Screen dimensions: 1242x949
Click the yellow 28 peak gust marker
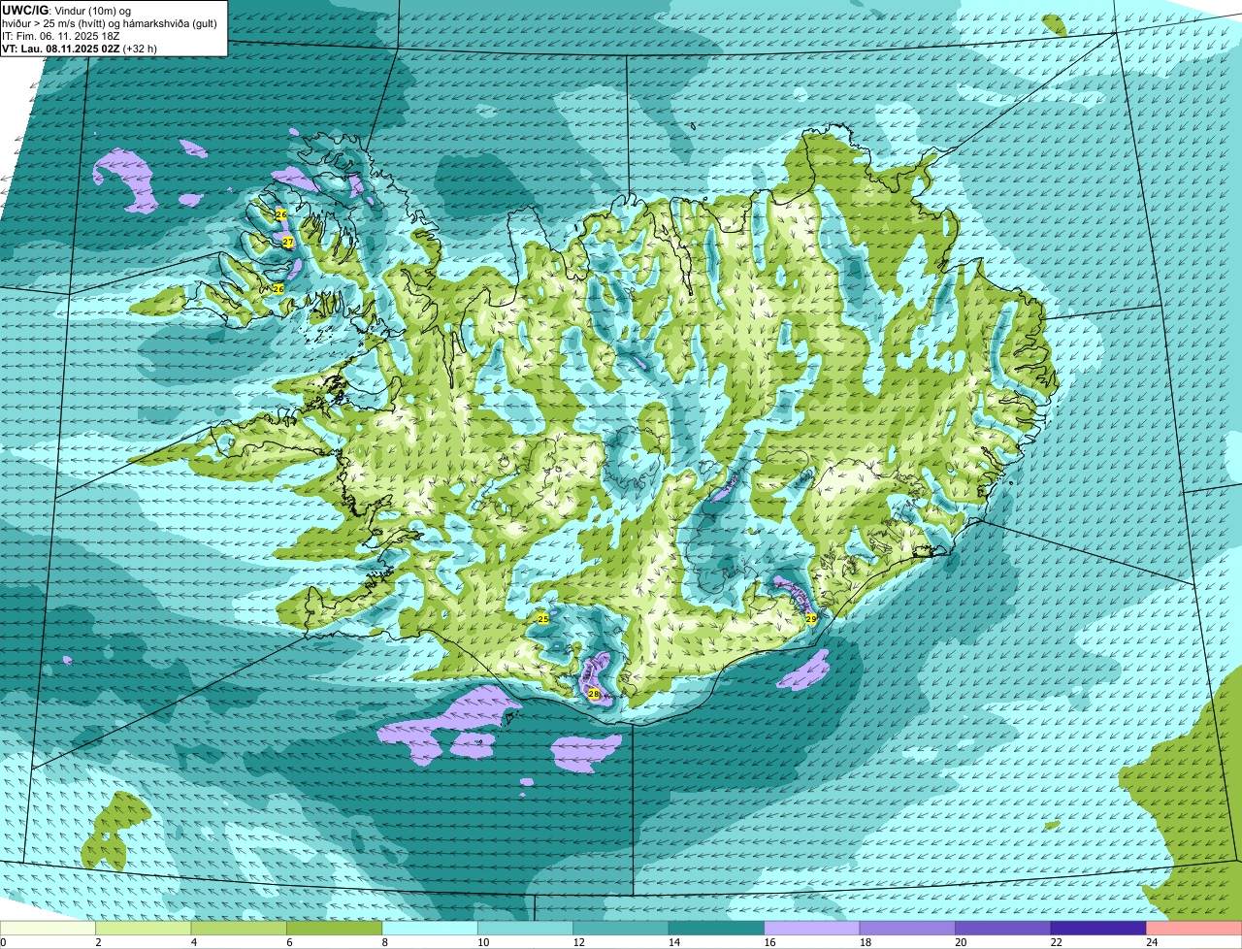(594, 694)
